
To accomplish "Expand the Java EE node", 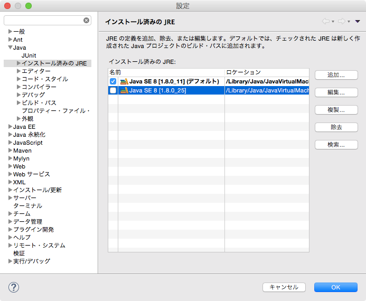I will 10,127.
